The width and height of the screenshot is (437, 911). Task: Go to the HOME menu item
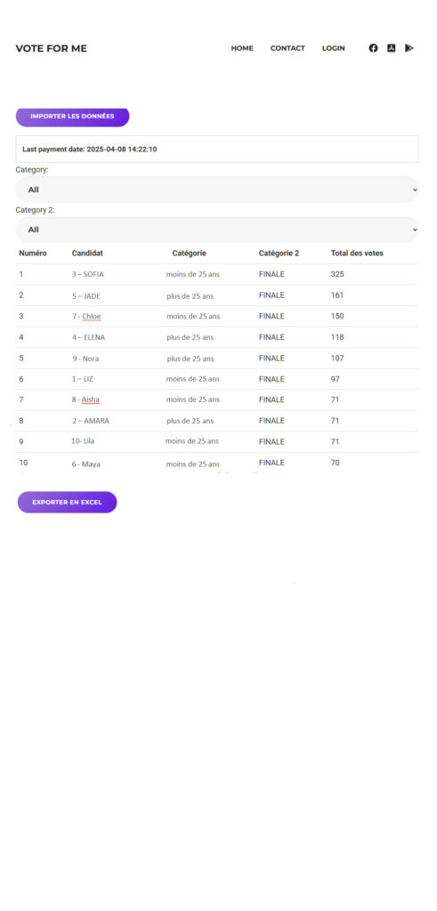click(x=242, y=48)
